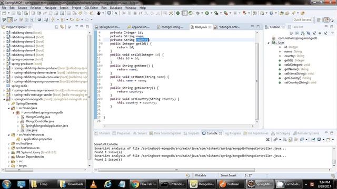Switch to the Markers tab
337x189 pixels.
(102, 133)
